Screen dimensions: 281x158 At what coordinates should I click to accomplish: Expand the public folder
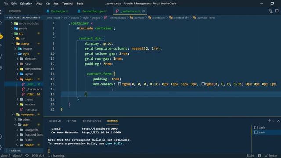coord(23,28)
